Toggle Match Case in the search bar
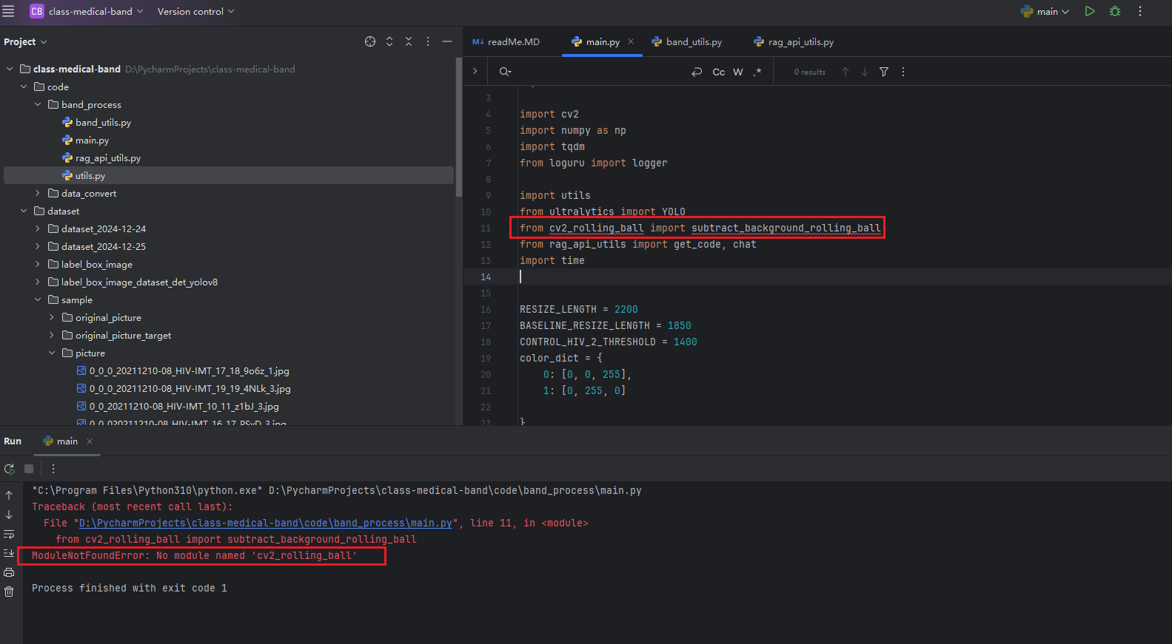 point(718,72)
